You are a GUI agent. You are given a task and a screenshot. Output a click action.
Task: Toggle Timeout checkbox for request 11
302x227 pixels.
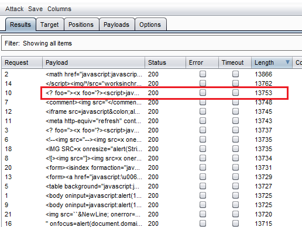pyautogui.click(x=235, y=121)
